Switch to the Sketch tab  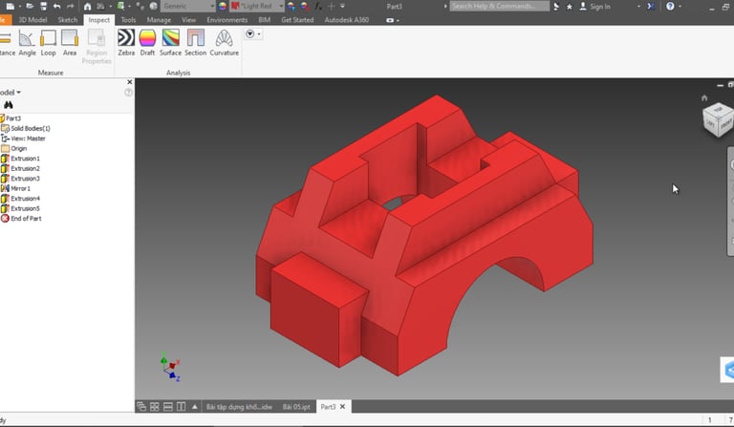click(68, 20)
